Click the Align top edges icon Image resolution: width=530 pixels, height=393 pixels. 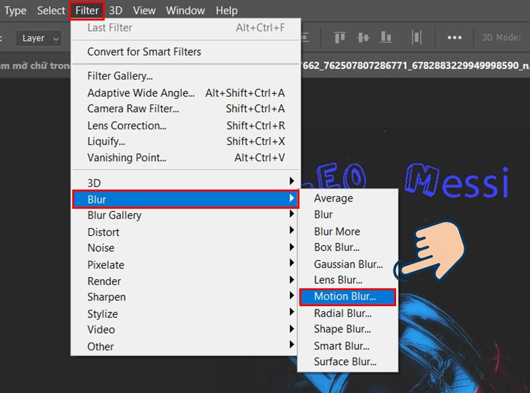click(x=339, y=38)
